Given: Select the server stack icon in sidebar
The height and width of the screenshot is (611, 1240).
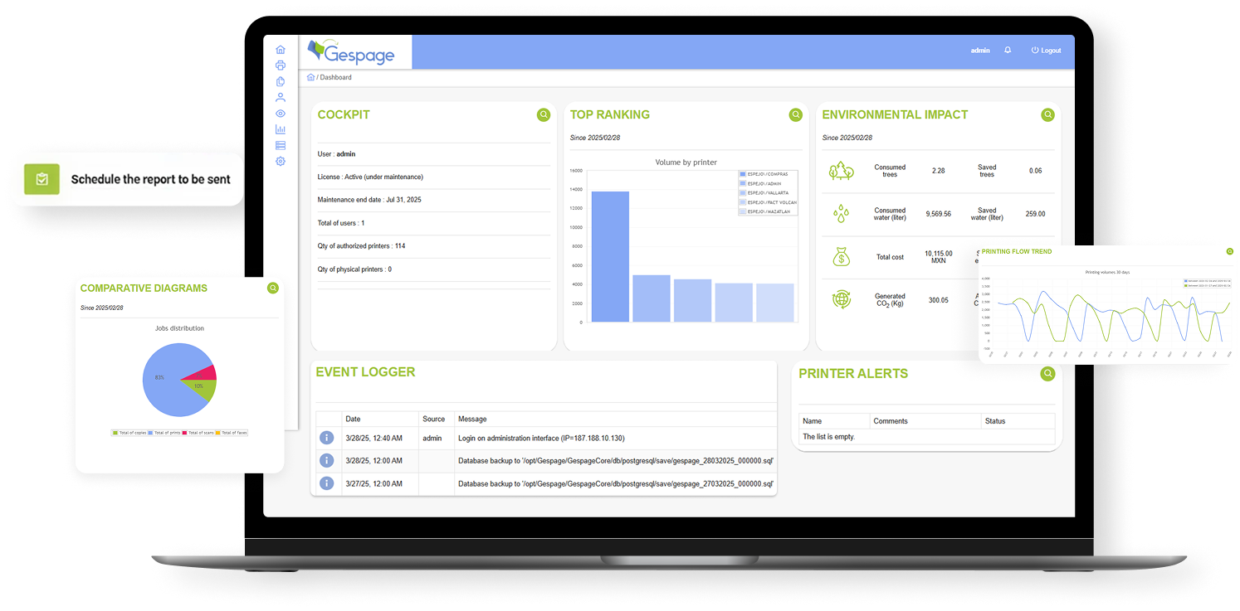Looking at the screenshot, I should 281,145.
